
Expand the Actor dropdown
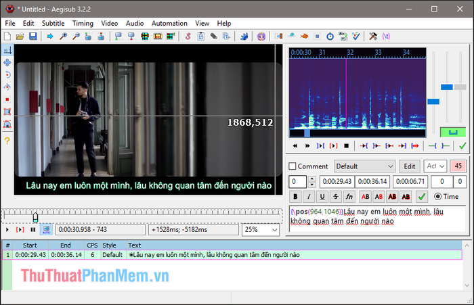(435, 166)
